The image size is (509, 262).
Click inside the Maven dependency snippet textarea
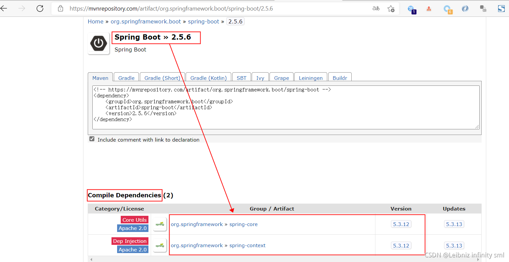[x=286, y=108]
